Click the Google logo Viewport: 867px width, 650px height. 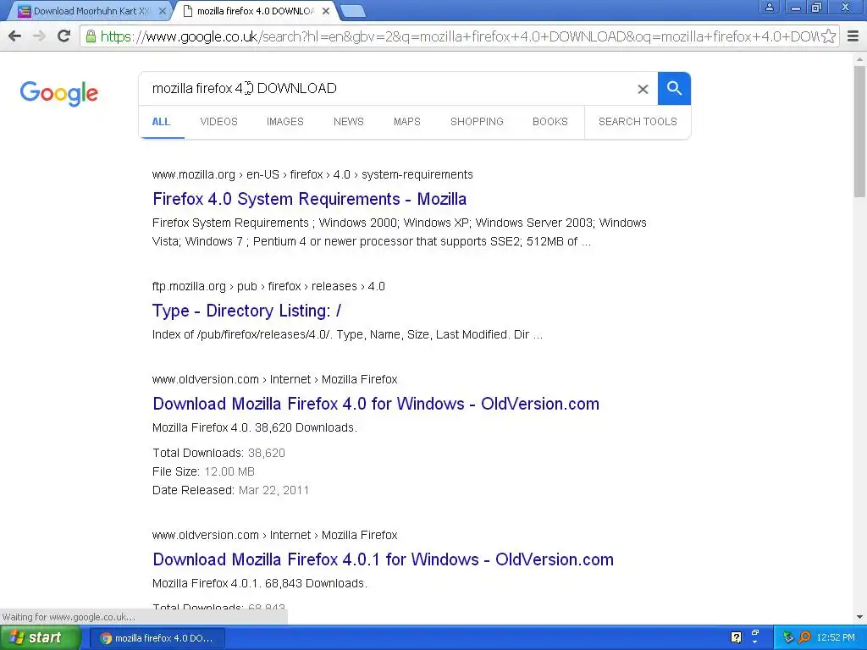click(x=59, y=93)
